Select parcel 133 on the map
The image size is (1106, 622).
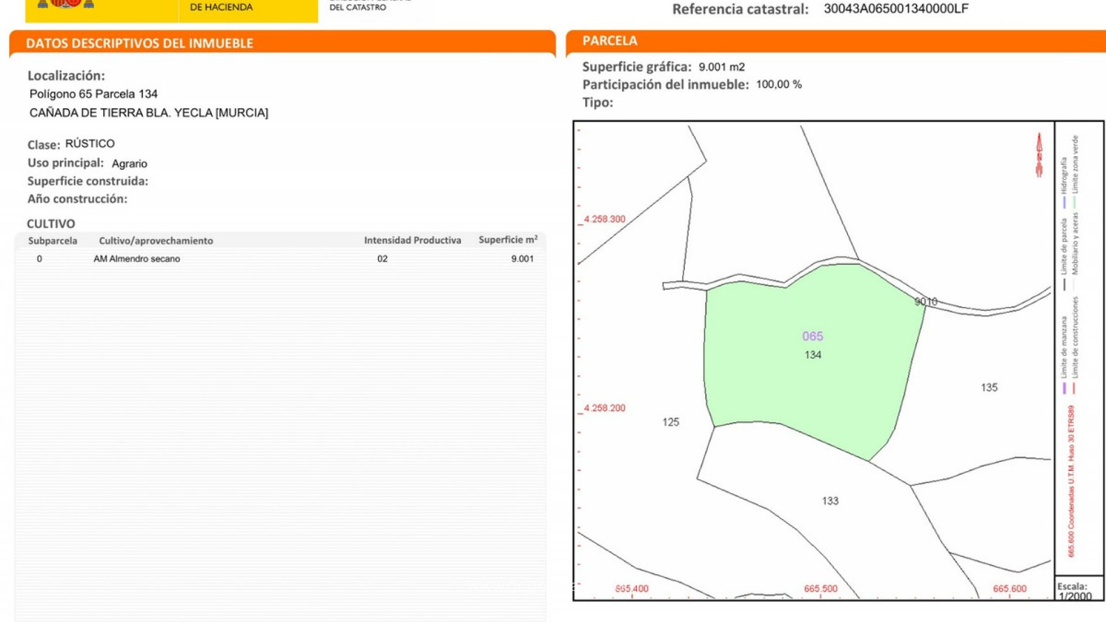pyautogui.click(x=829, y=501)
